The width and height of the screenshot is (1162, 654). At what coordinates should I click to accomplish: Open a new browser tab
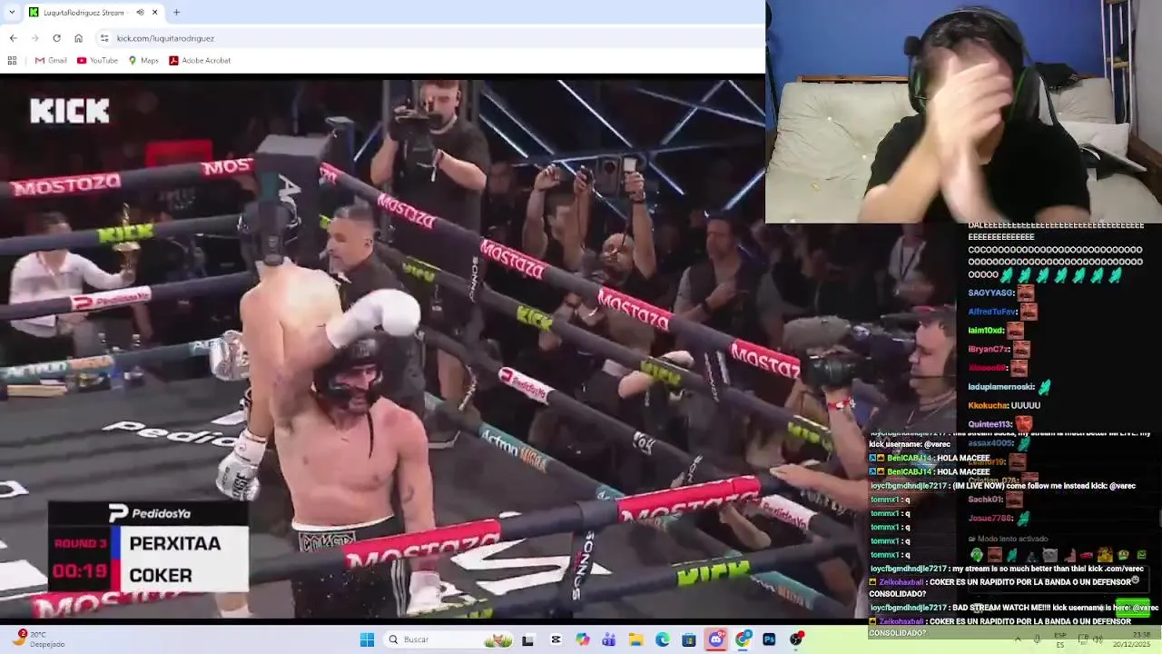coord(176,12)
